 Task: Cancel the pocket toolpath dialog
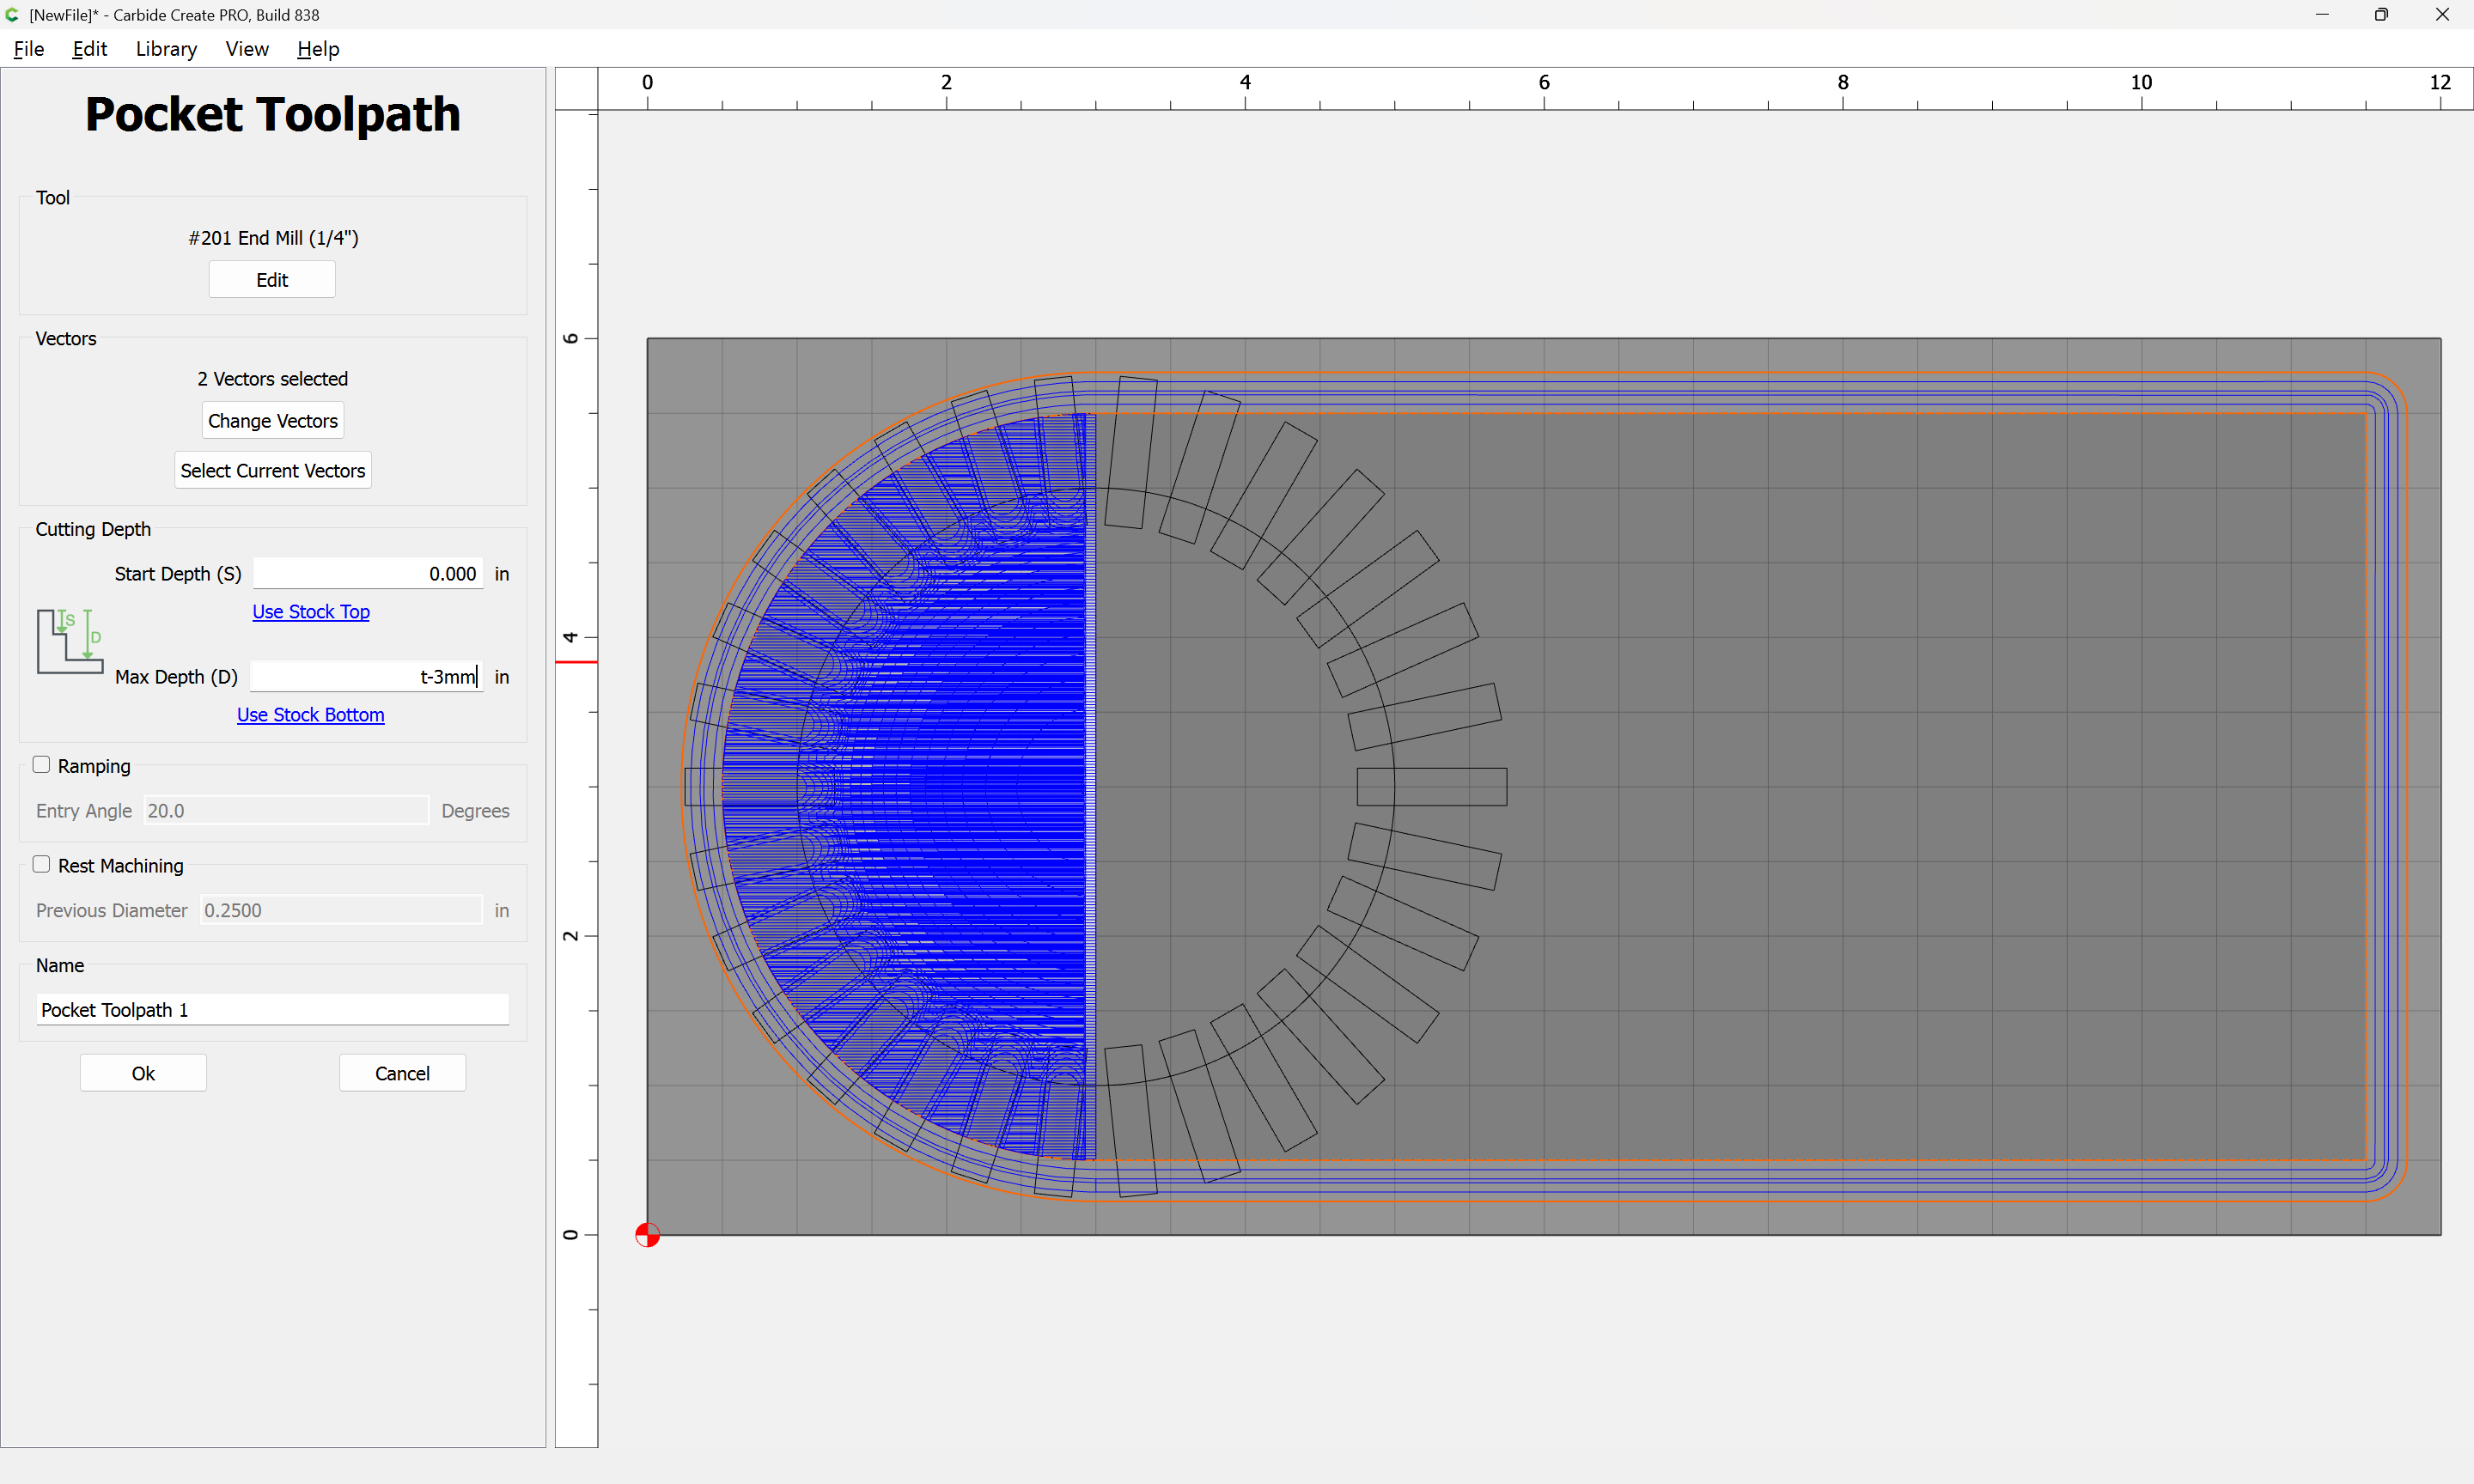pos(402,1073)
